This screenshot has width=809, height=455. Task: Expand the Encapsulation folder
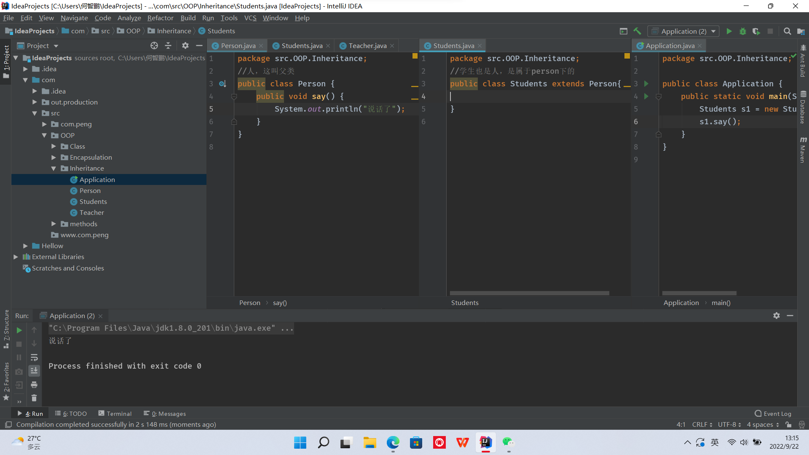tap(54, 158)
